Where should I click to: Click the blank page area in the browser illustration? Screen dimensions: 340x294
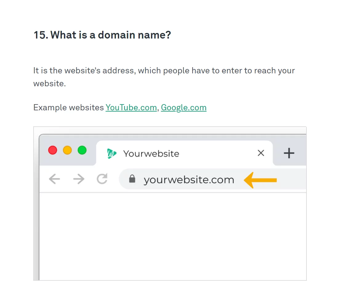click(173, 236)
